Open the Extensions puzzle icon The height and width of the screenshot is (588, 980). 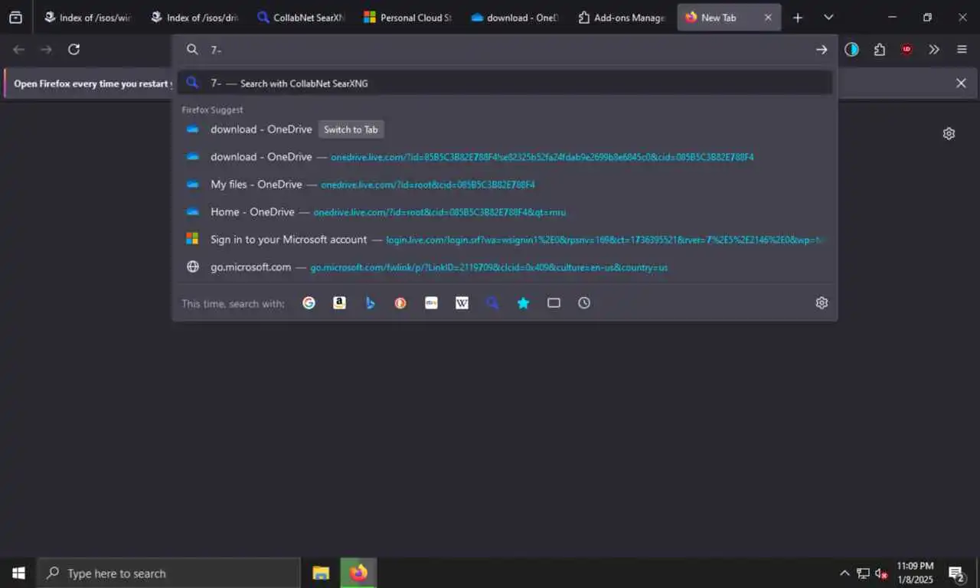click(879, 50)
